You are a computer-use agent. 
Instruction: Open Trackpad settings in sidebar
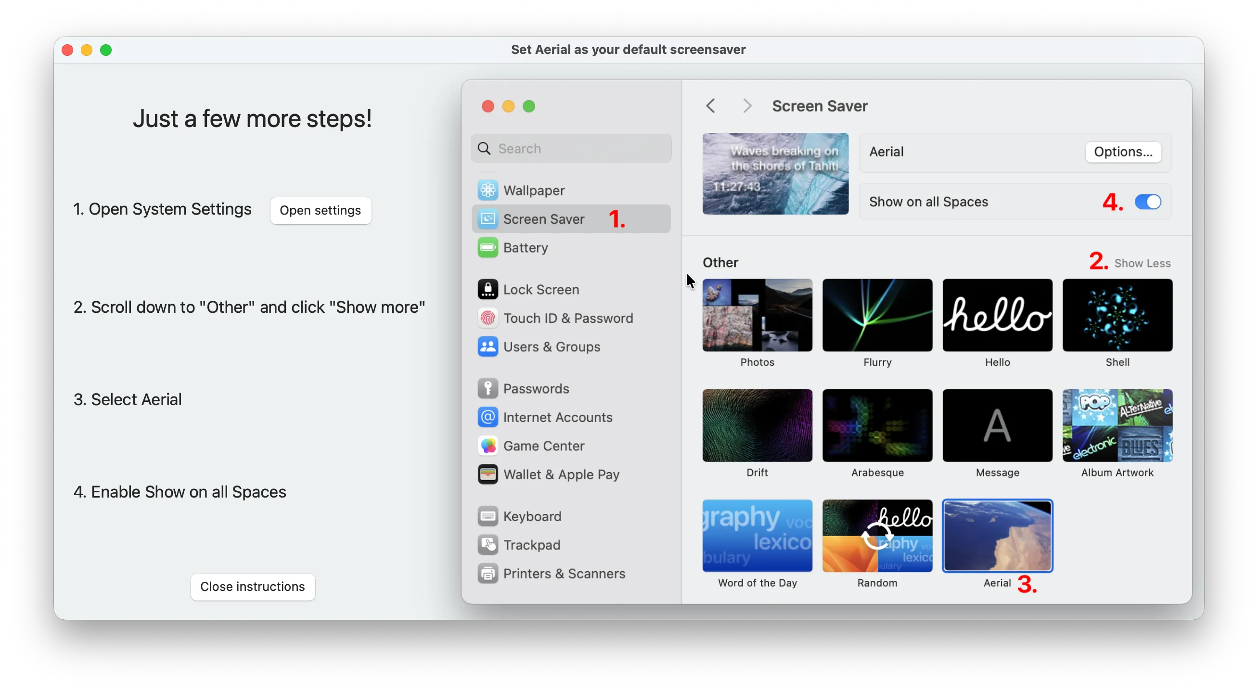(x=571, y=545)
